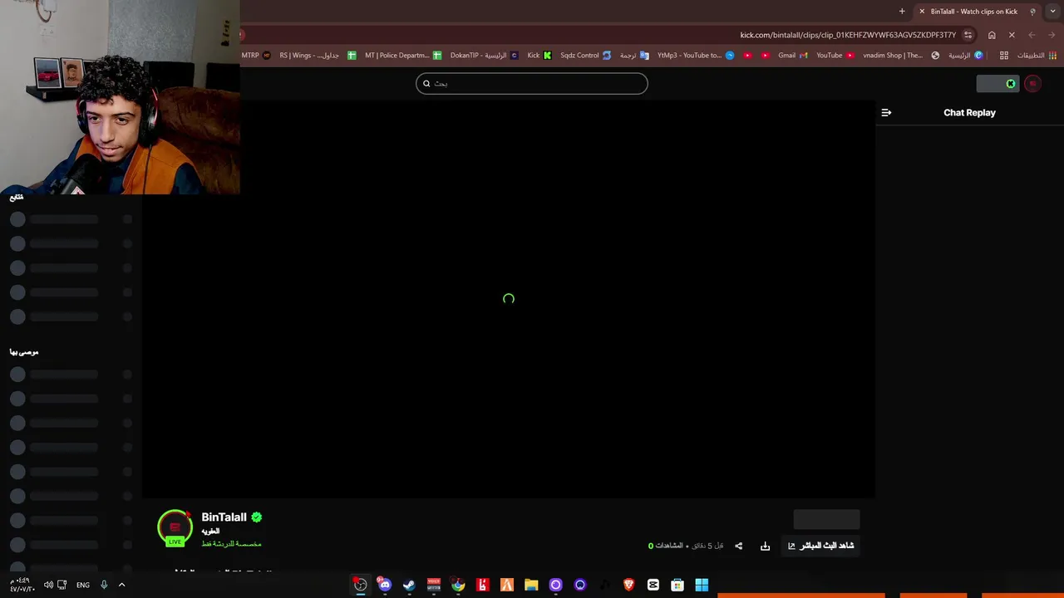
Task: Open the green category link under the clip title
Action: 231,544
